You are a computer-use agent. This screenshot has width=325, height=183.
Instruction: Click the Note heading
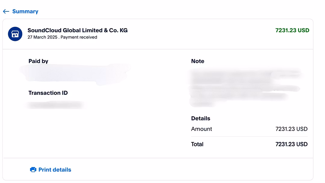198,61
